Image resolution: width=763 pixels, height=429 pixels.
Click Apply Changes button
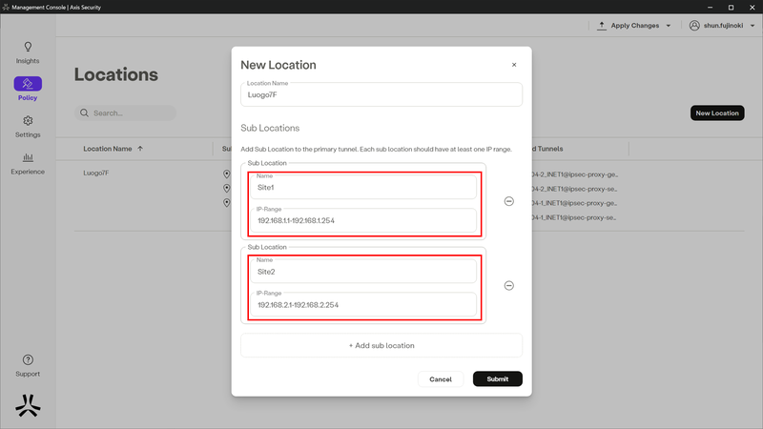tap(634, 26)
